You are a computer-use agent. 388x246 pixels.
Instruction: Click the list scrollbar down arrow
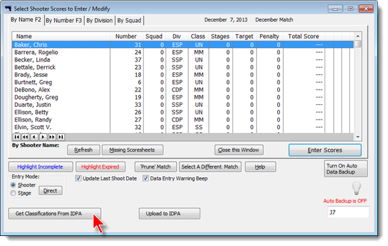tap(357, 137)
